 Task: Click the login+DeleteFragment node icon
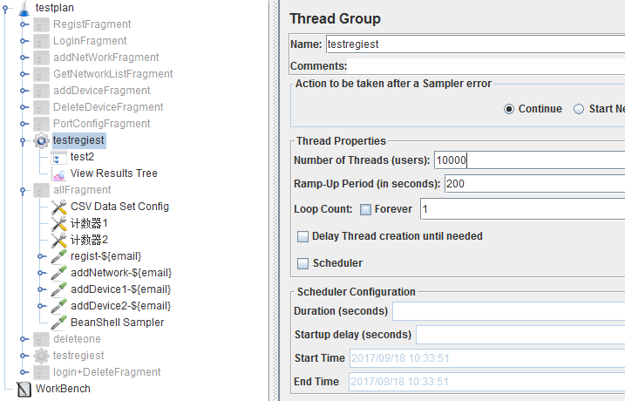(41, 372)
